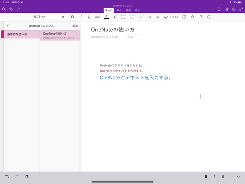Decrease the paragraph indent
Image resolution: width=245 pixels, height=184 pixels.
(140, 17)
